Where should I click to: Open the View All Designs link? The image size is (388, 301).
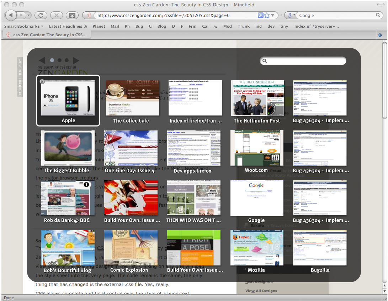pyautogui.click(x=261, y=291)
